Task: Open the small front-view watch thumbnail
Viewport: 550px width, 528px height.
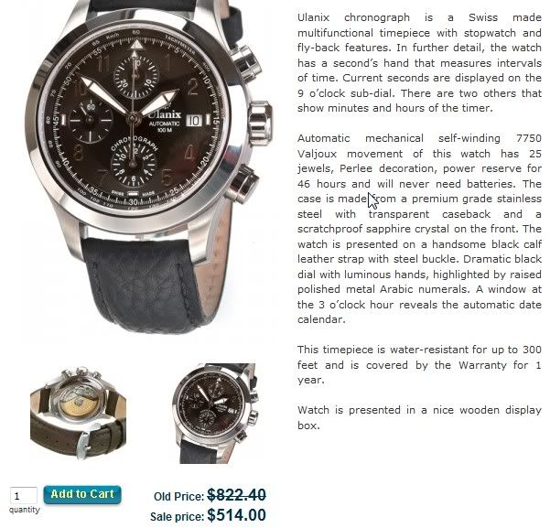Action: coord(215,414)
